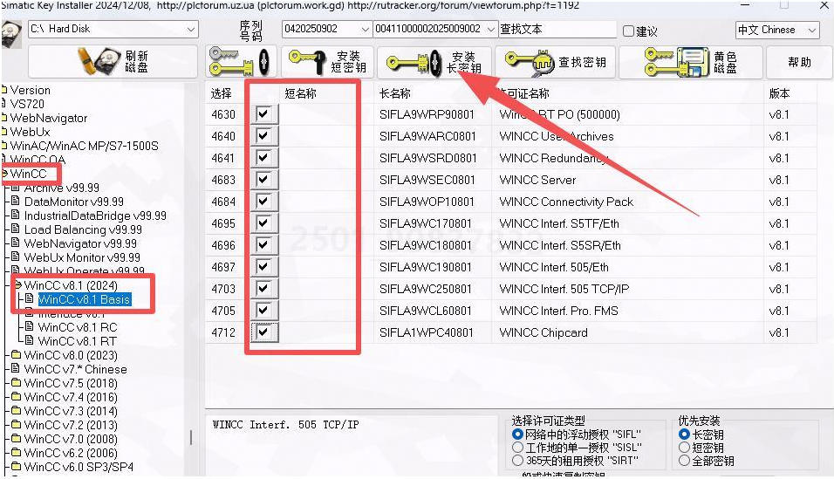Select WinCC v8.1 RC tree item
This screenshot has width=834, height=479.
[x=78, y=327]
